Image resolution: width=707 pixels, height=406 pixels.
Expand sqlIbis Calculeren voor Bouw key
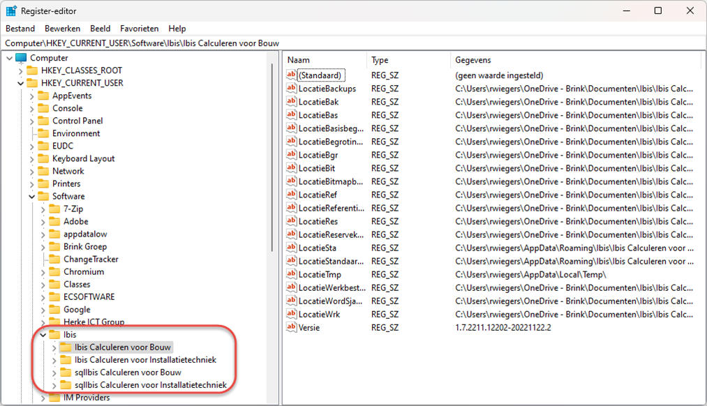(x=54, y=373)
